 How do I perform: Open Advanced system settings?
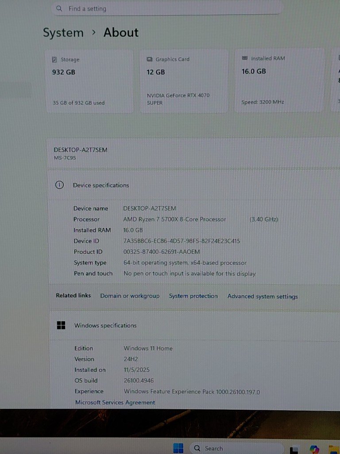(x=263, y=296)
